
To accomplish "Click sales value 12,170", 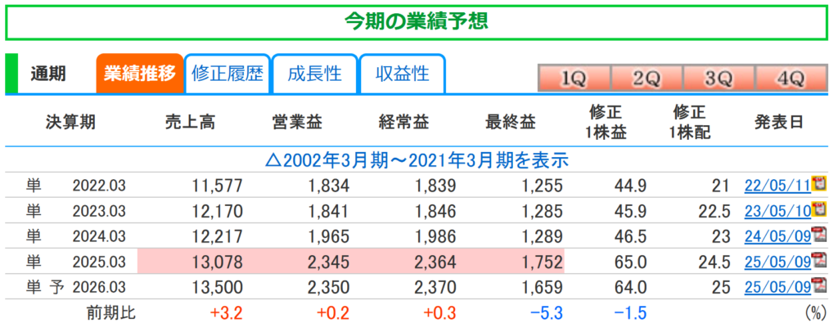I will [x=217, y=212].
